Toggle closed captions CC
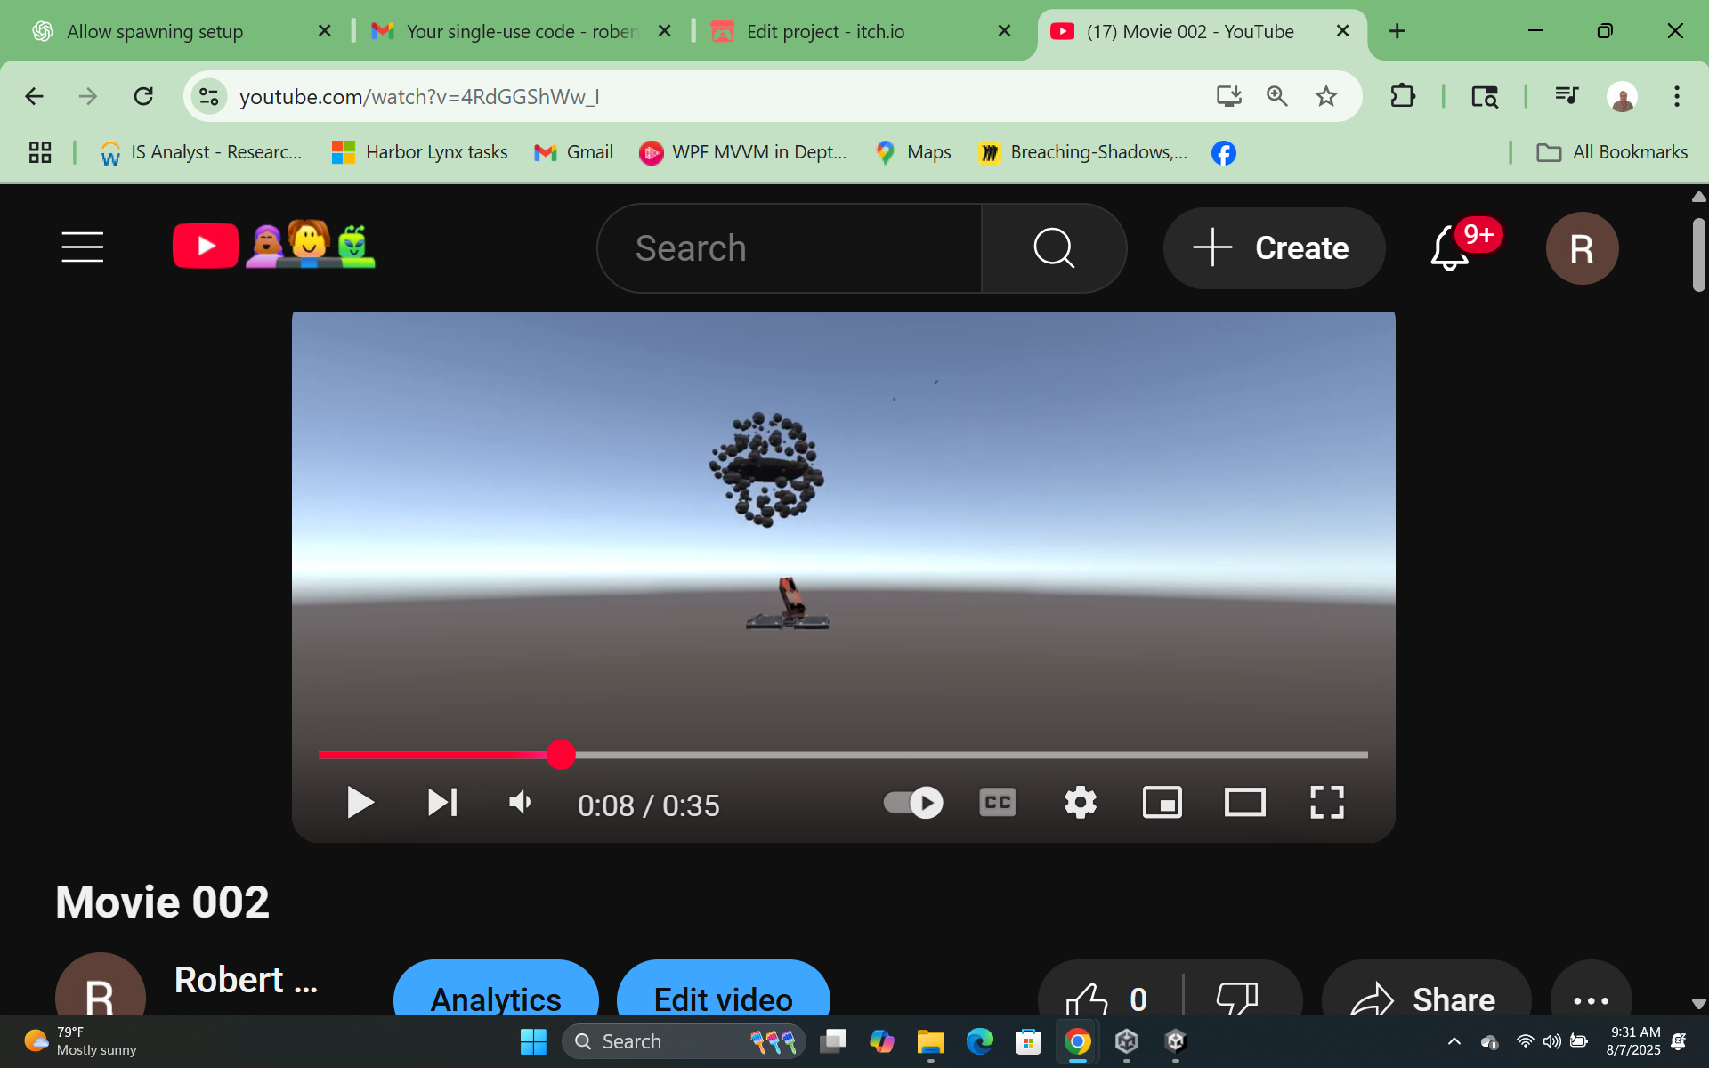The height and width of the screenshot is (1068, 1709). click(x=997, y=803)
